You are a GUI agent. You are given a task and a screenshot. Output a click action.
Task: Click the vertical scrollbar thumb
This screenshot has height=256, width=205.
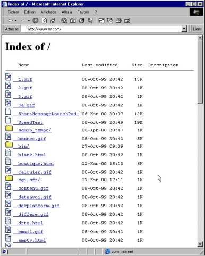tap(200, 72)
